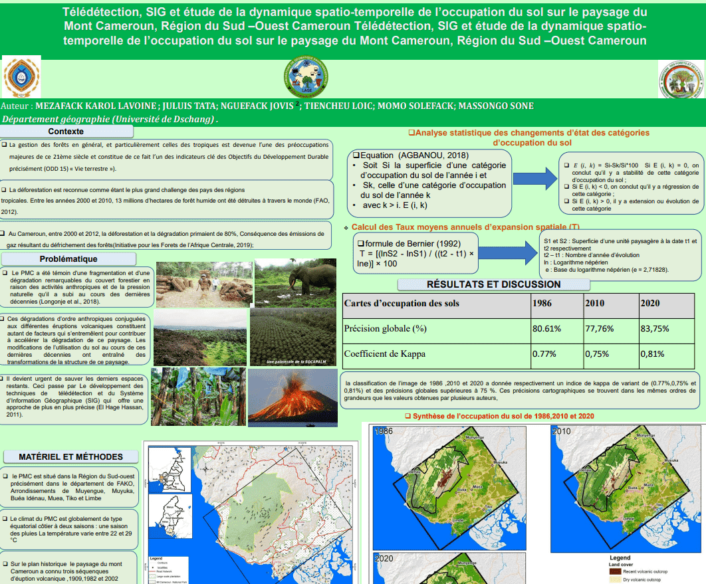
Task: Click the Synthèse de l'occupation du sol heading
Action: 499,416
